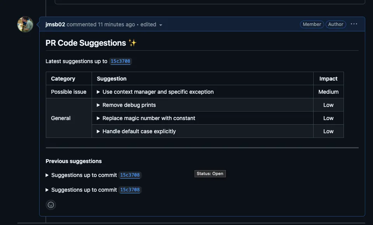Click the sparkles emoji beside PR Code Suggestions
Screen dimensions: 373x225
[132, 43]
